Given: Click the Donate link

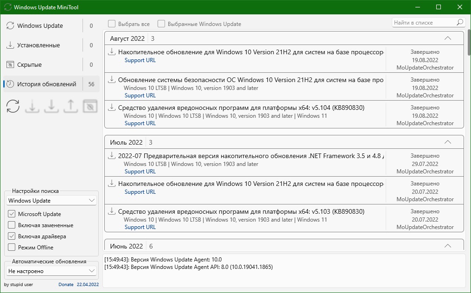Looking at the screenshot, I should (66, 284).
